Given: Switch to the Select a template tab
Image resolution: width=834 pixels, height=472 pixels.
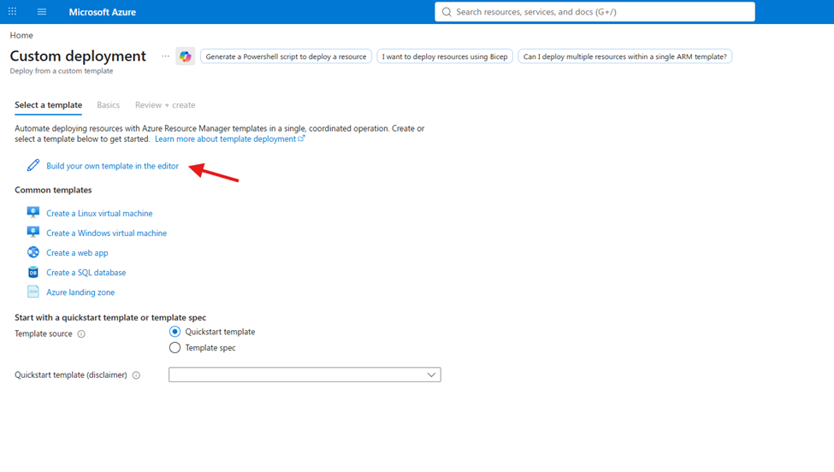Looking at the screenshot, I should [49, 104].
